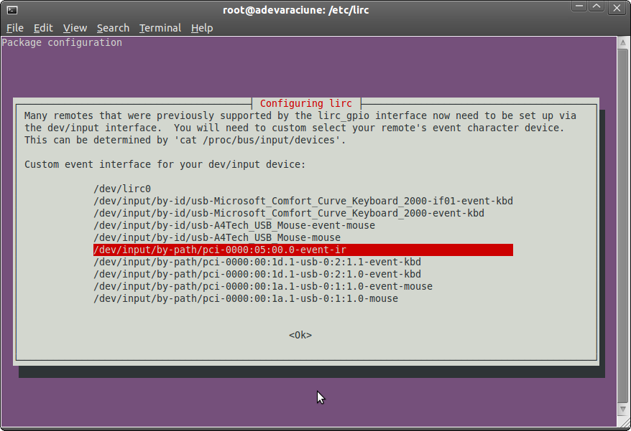Screen dimensions: 631x431
Task: Minimize the terminal window
Action: click(579, 7)
